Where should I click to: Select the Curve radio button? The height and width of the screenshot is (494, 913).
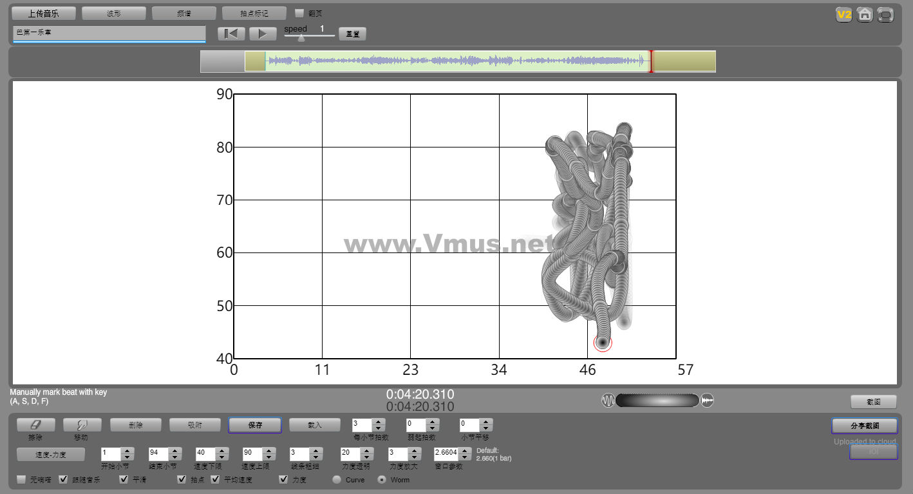coord(336,479)
